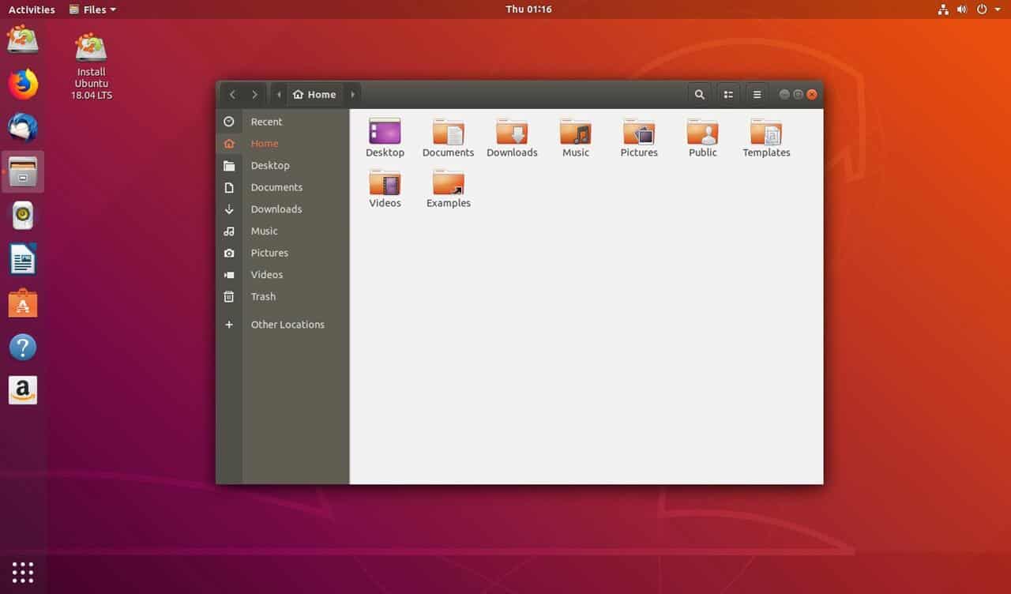
Task: Open the search icon in the toolbar
Action: pos(699,93)
